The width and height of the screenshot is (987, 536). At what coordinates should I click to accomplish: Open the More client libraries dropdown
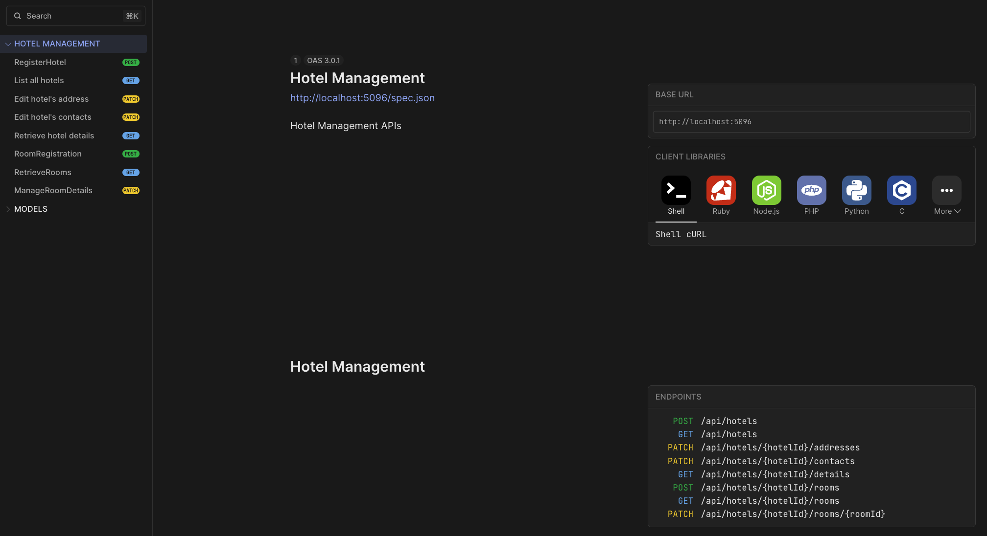point(947,211)
